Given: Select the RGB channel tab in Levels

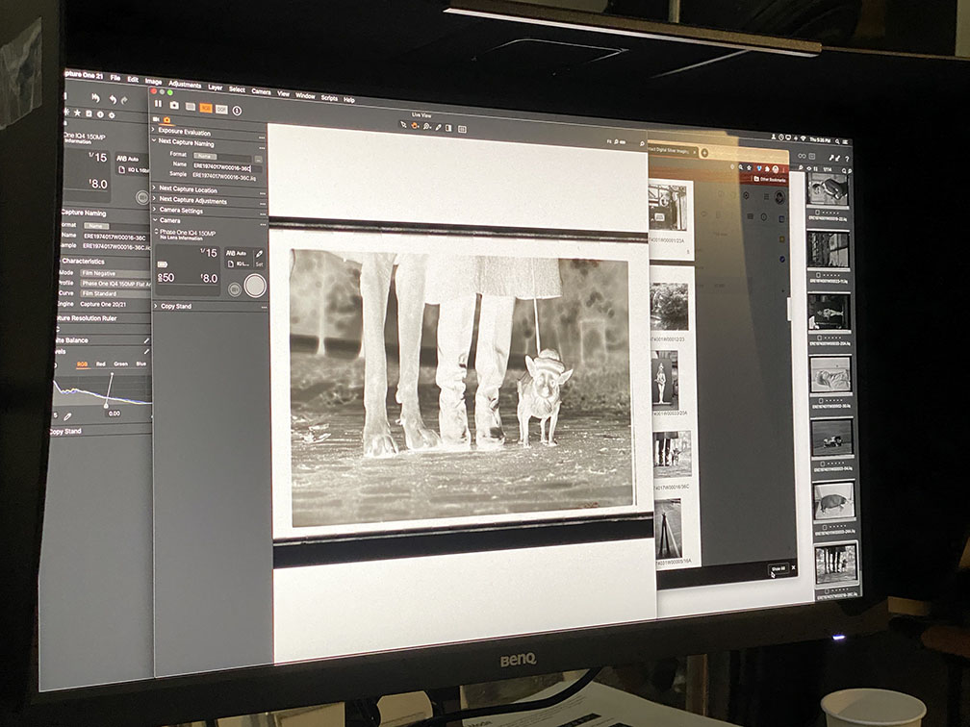Looking at the screenshot, I should pos(82,364).
